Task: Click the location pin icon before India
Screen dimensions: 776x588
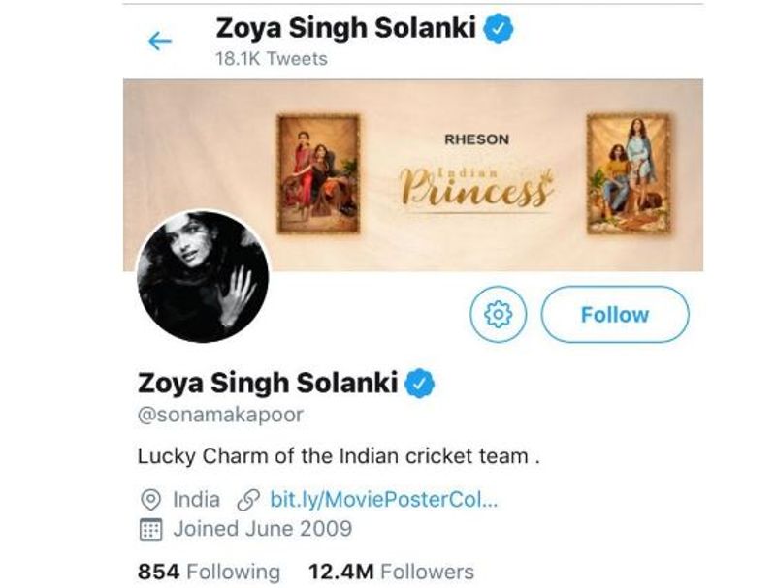Action: [150, 500]
